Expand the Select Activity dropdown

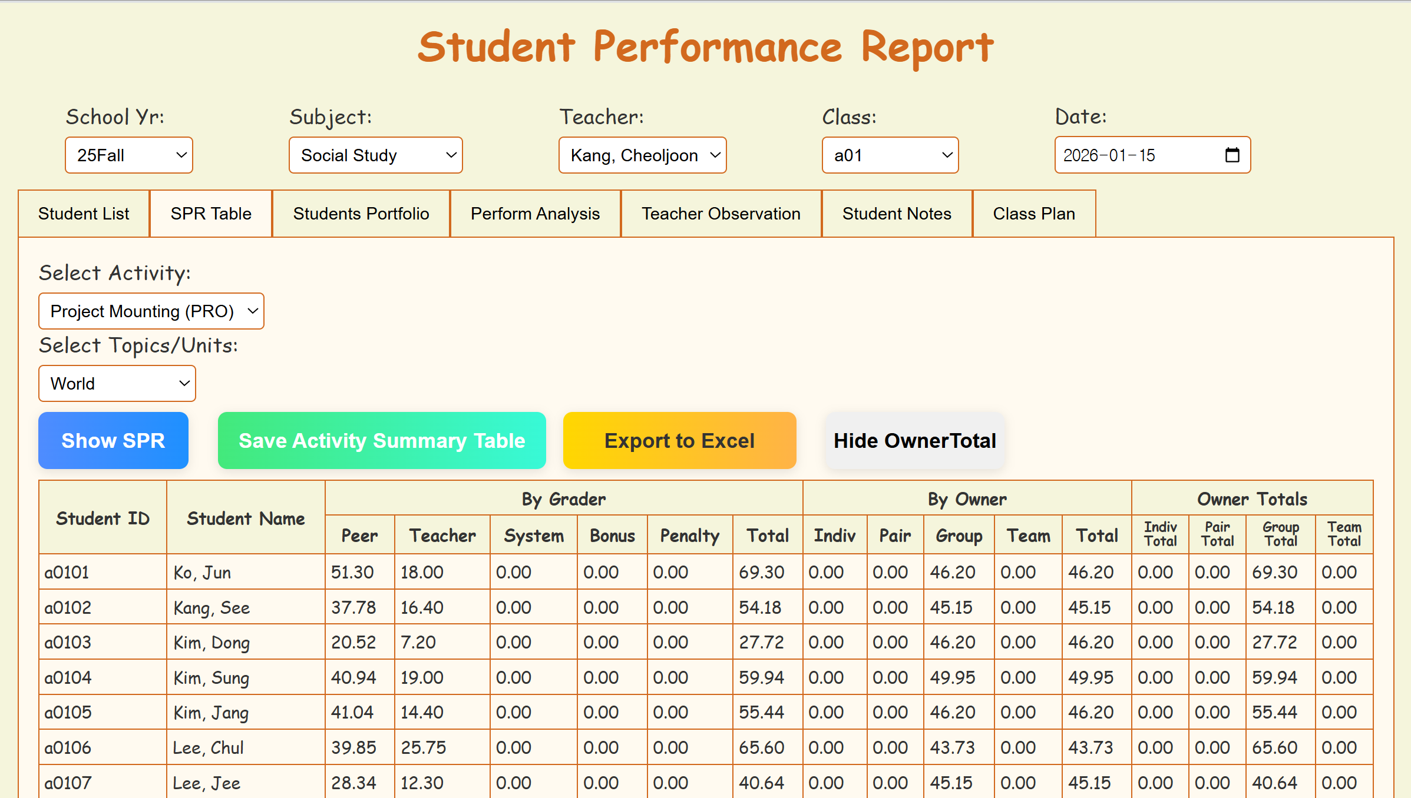pyautogui.click(x=151, y=311)
